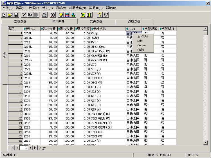Click the vertical scrollbar down arrow
Screen dimensions: 211x158
tap(205, 143)
